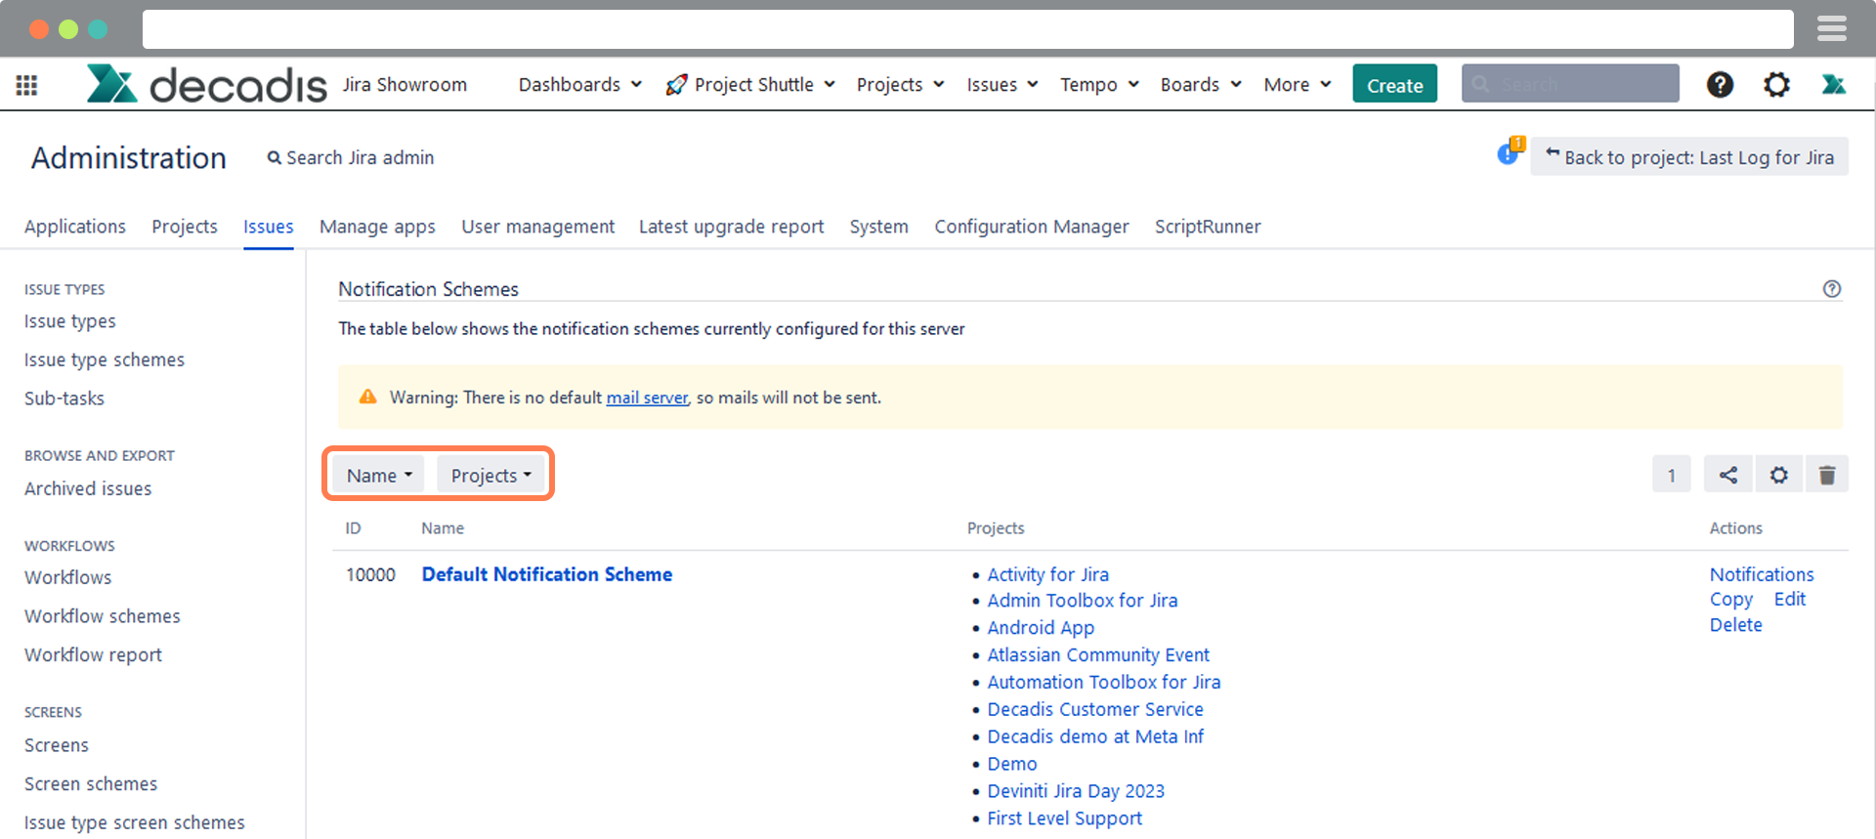Click the share icon above the table
This screenshot has width=1876, height=839.
(1728, 475)
